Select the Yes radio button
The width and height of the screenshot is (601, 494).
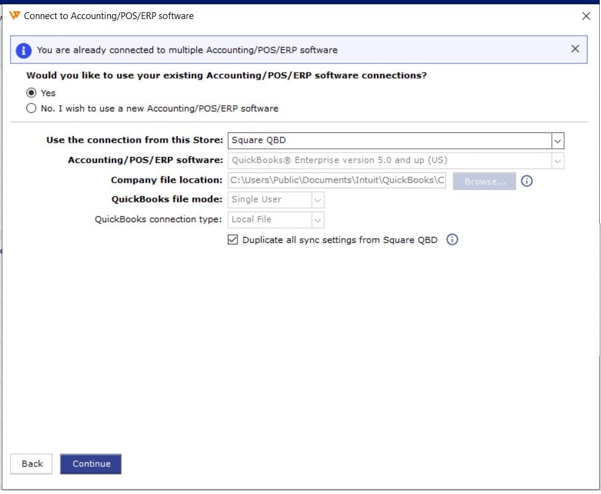coord(31,93)
